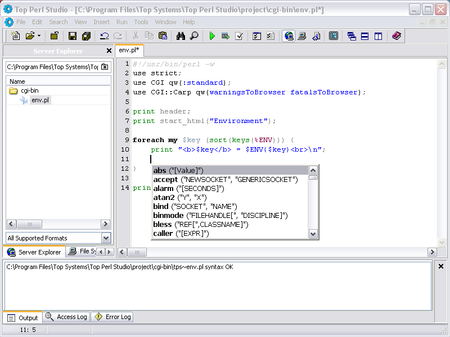Open the Window menu
The width and height of the screenshot is (450, 337).
[x=165, y=22]
